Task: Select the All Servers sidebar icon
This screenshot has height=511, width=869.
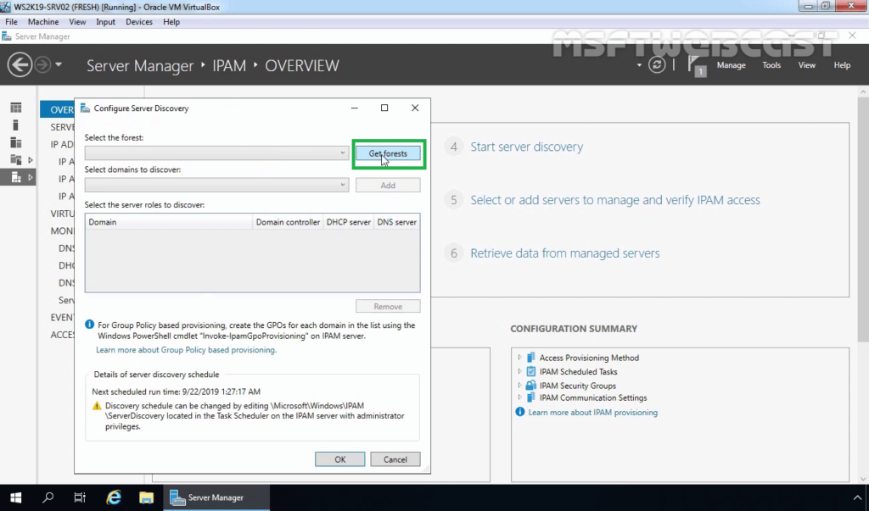Action: click(x=16, y=143)
